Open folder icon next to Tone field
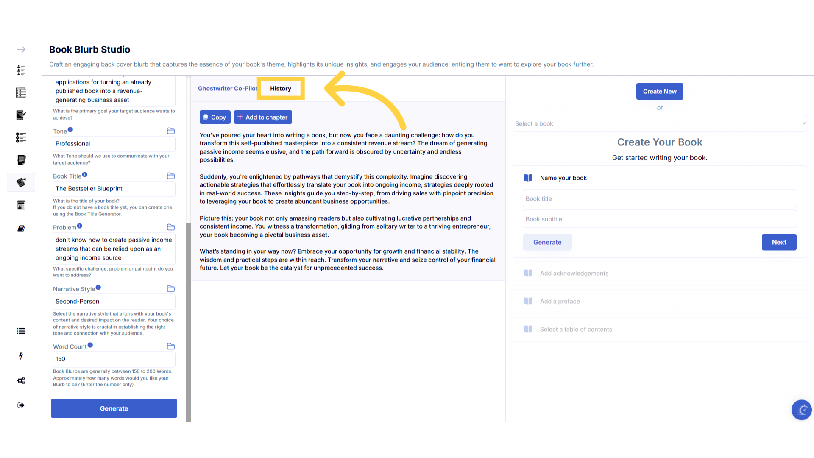 (171, 131)
